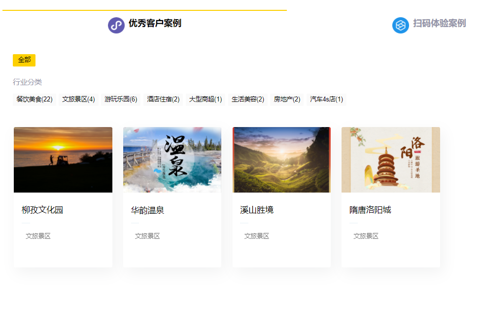
Task: Choose the 酒店住宿(2) category
Action: (x=162, y=98)
